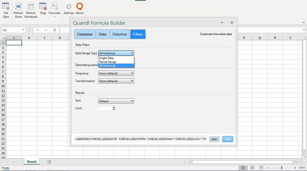
Task: Click the next button
Action: pos(228,139)
